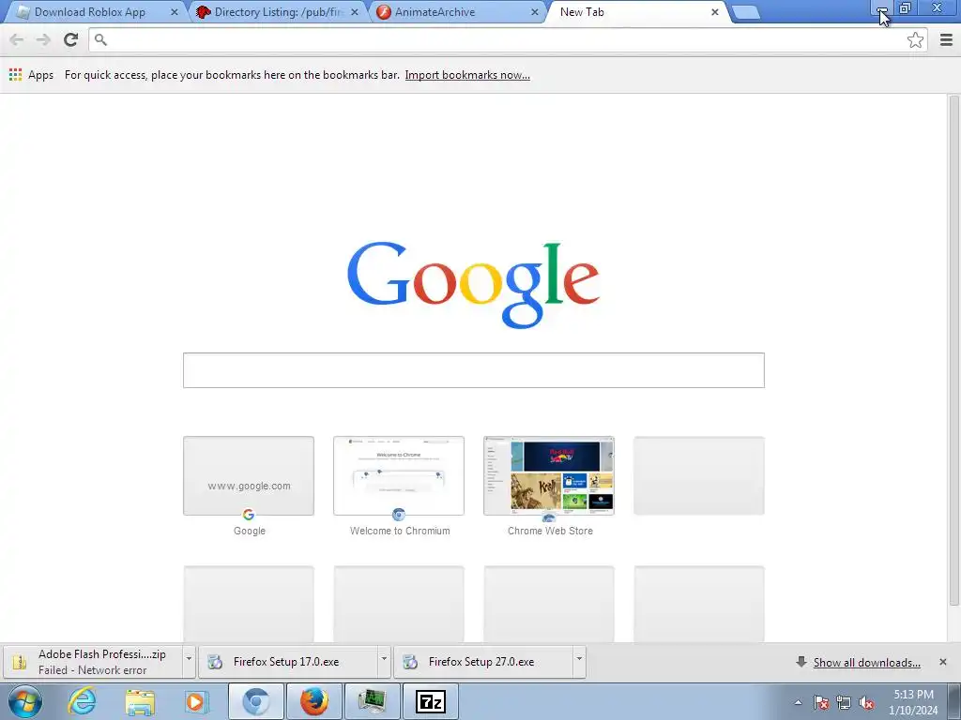This screenshot has height=720, width=961.
Task: Click the vertical page scrollbar
Action: (x=953, y=351)
